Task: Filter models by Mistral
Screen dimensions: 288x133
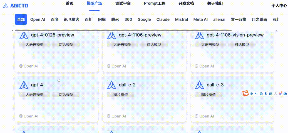Action: [182, 19]
